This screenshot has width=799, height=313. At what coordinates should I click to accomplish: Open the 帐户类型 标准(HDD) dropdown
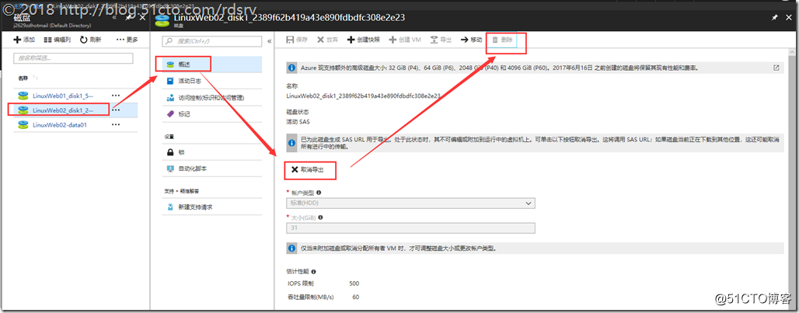(x=410, y=203)
